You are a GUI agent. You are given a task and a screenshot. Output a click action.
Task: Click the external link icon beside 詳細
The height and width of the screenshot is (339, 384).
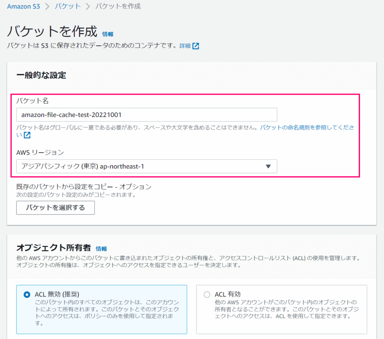tap(195, 46)
